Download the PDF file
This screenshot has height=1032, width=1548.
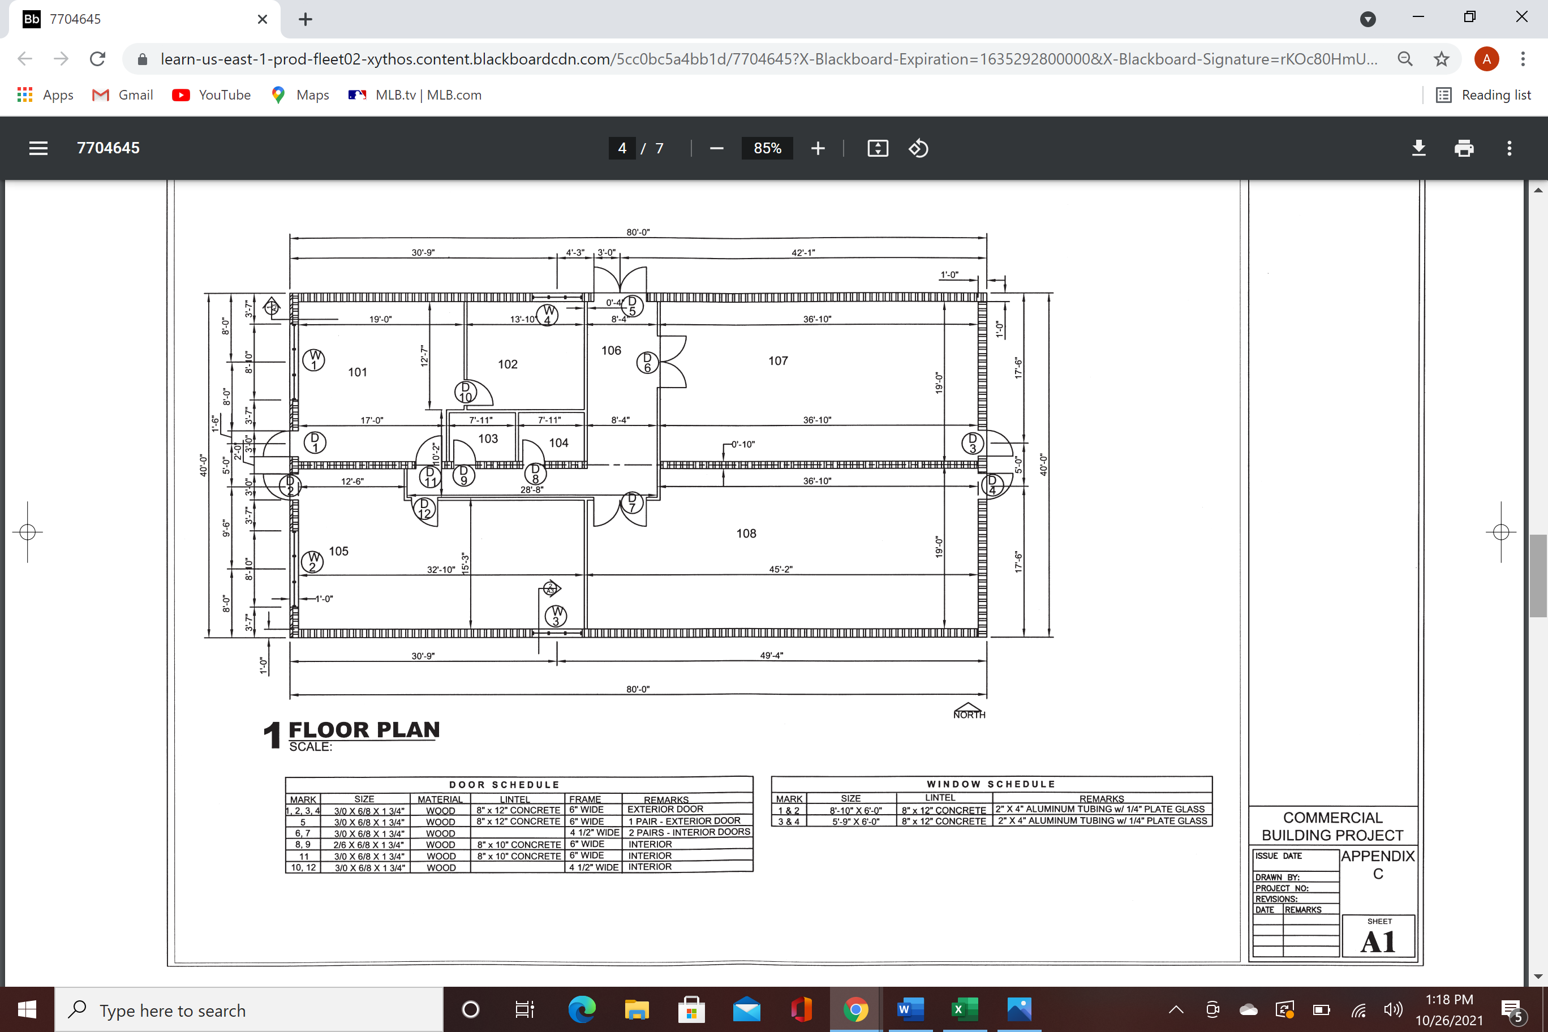[1418, 148]
